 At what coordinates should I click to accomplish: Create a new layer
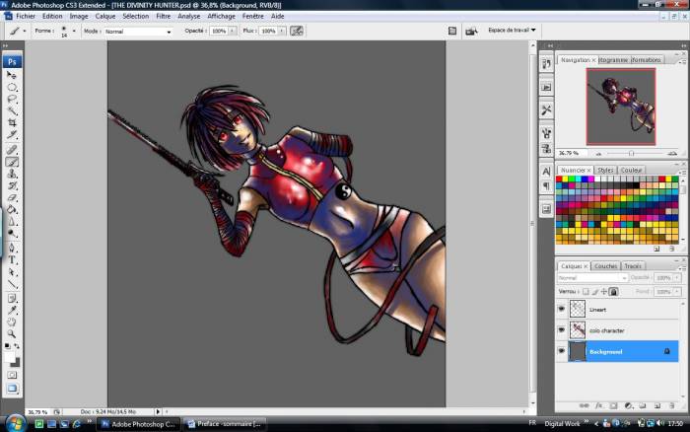657,405
